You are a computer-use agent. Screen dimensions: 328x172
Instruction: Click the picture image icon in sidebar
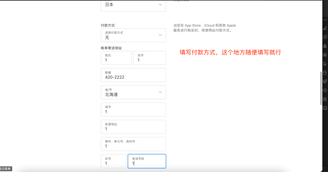click(x=325, y=108)
